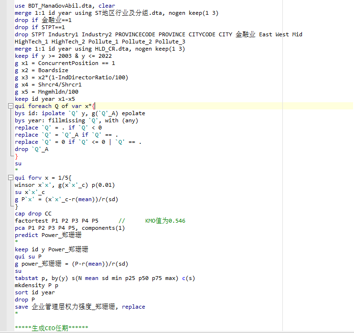The image size is (354, 333).
Task: Click the '*****生成CEO任期******' comment line
Action: click(x=51, y=328)
